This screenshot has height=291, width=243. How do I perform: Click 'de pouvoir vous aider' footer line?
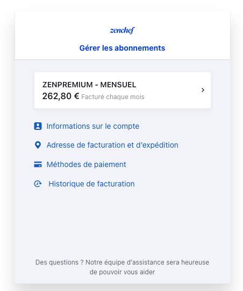(122, 272)
